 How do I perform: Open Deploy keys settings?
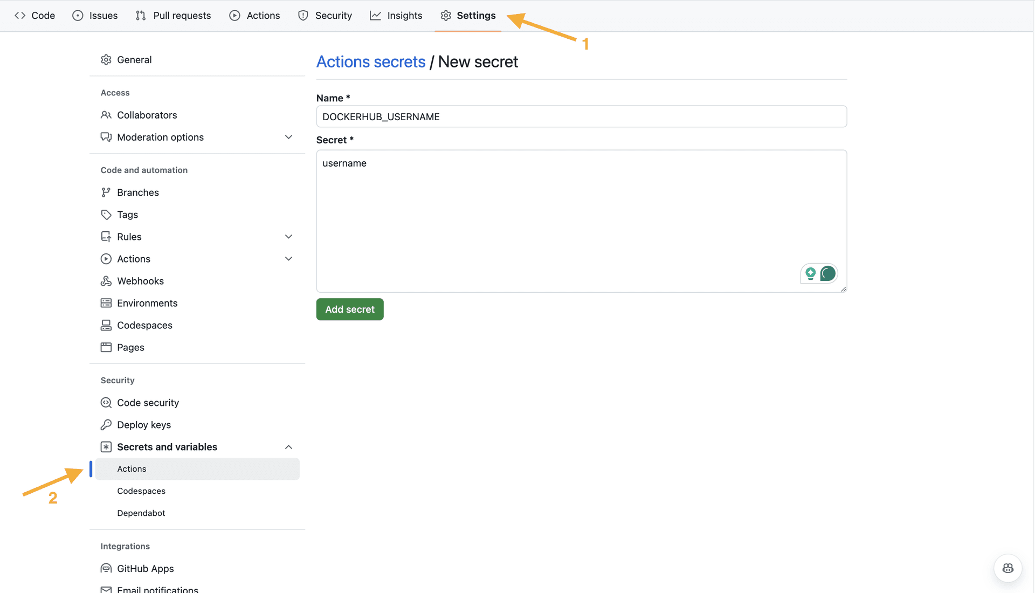pyautogui.click(x=197, y=425)
